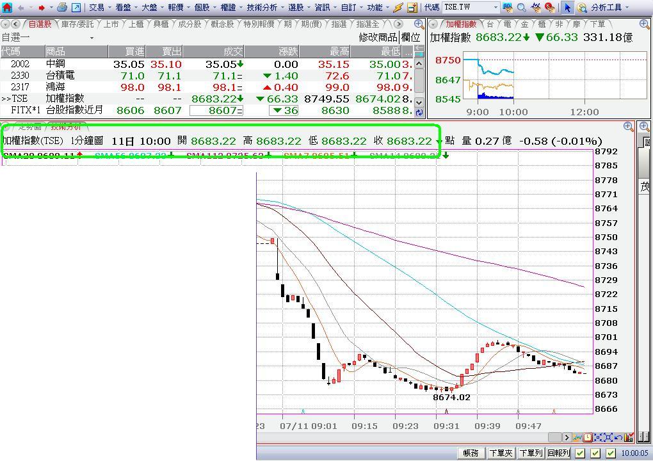Screen dimensions: 653x461
Task: Select the 下單 tab in index panel
Action: [x=598, y=24]
